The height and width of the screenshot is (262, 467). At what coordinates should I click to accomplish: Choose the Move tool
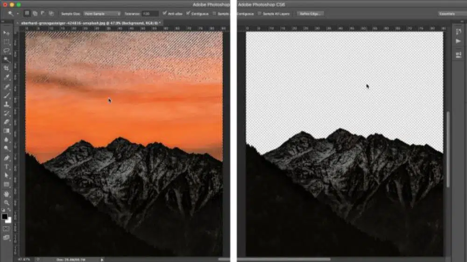coord(7,33)
